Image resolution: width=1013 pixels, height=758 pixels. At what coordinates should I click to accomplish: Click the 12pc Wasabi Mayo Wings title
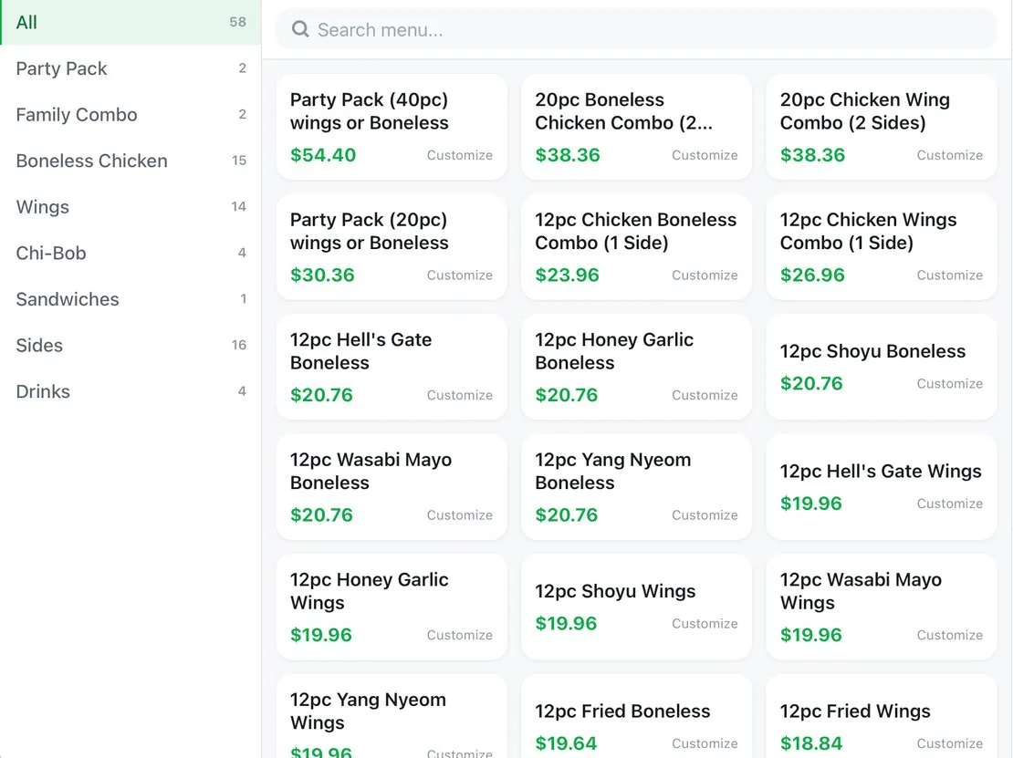pyautogui.click(x=861, y=591)
